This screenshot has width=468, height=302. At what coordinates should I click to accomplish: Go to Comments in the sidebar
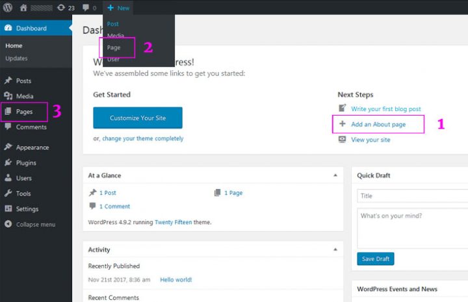tap(31, 127)
